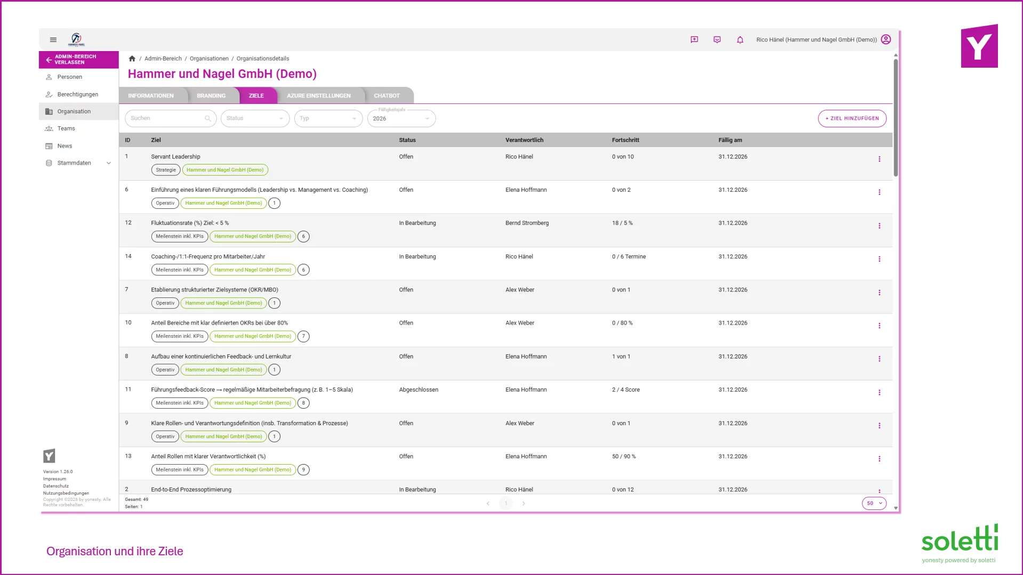Sort by the Fortschritt column header

[x=625, y=140]
